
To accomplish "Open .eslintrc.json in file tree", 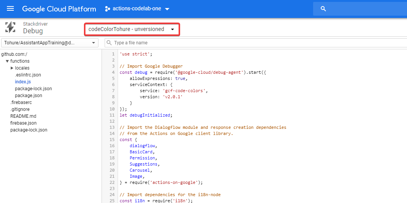I will [28, 75].
